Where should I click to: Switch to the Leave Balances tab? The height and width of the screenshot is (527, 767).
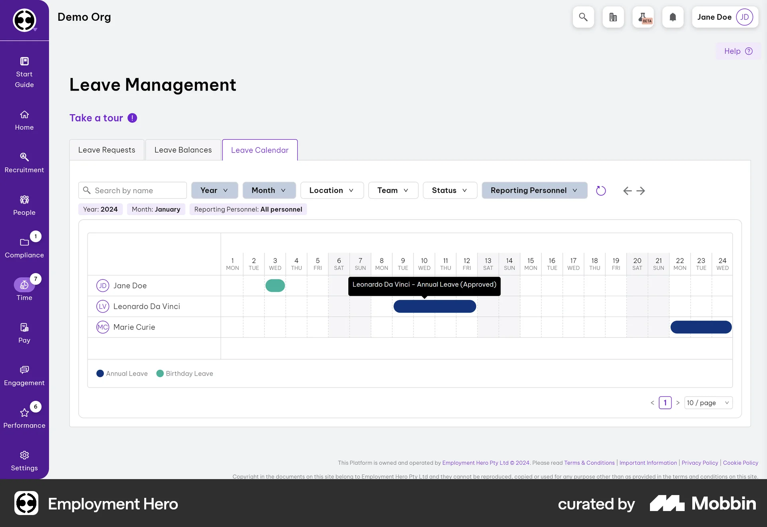pyautogui.click(x=183, y=150)
